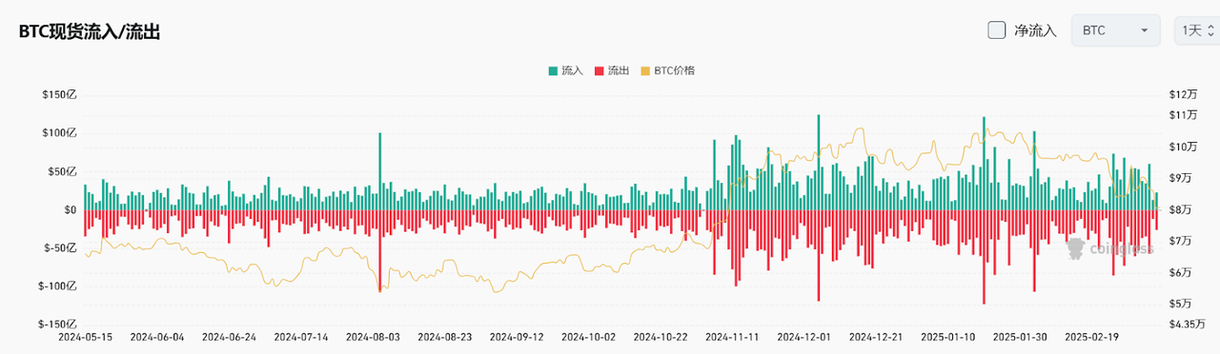
Task: Enable the 净流入 checkbox
Action: (997, 30)
